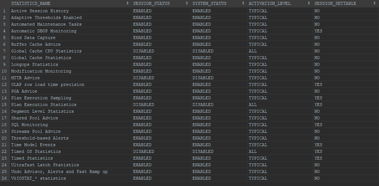Screen dimensions: 379x186
Task: Click SESSION_STATUS value for Timed OS Statistics
Action: point(143,151)
